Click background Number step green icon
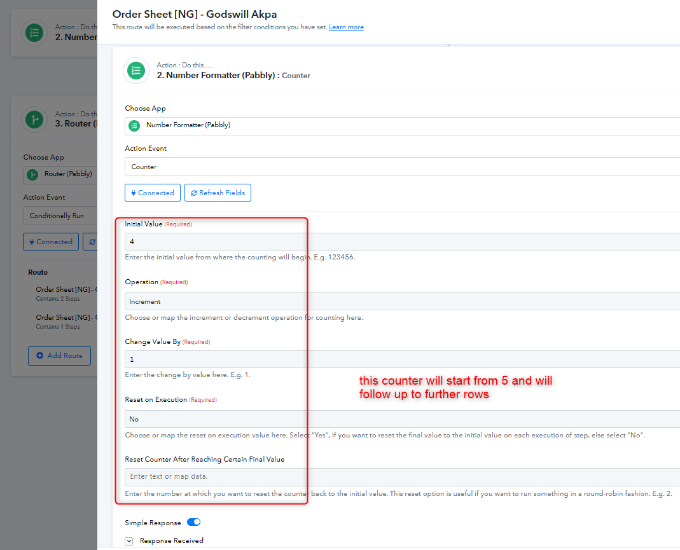The image size is (680, 550). click(x=34, y=33)
